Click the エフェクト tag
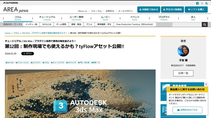This screenshot has height=118, width=211. point(36,63)
